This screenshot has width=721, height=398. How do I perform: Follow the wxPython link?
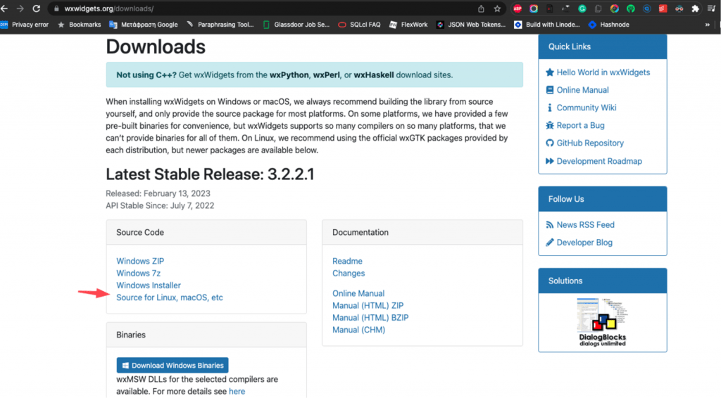[289, 75]
